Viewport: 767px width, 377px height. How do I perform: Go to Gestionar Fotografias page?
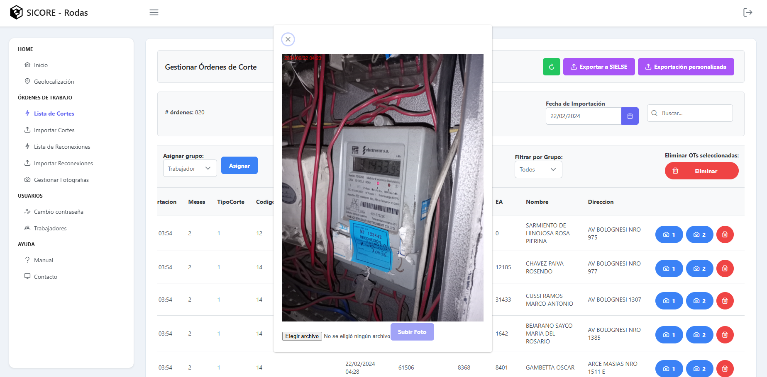tap(61, 180)
